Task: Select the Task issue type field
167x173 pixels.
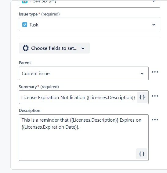Action: [89, 25]
